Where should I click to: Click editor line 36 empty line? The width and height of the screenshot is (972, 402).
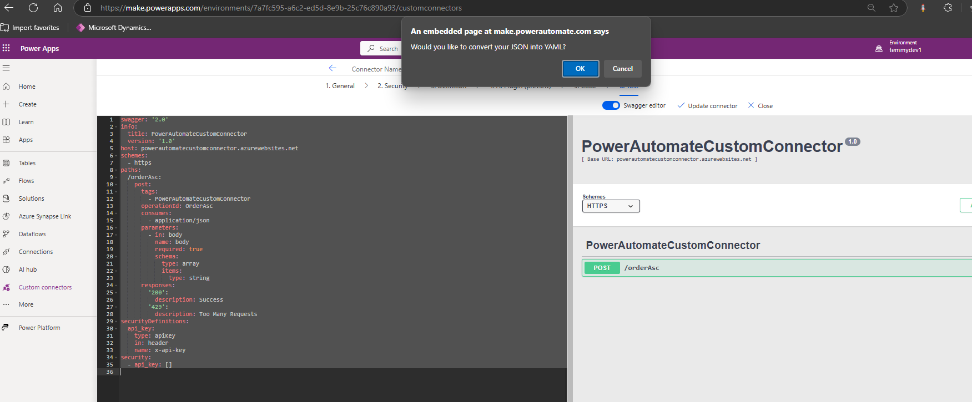tap(343, 372)
